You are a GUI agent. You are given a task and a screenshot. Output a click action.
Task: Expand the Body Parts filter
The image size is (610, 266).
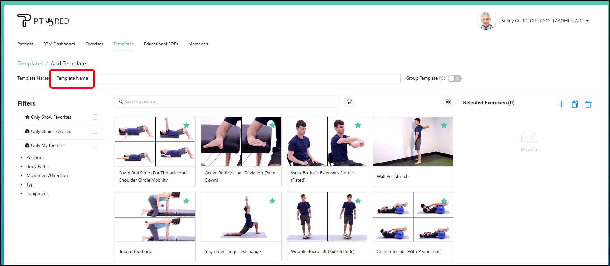[x=37, y=166]
